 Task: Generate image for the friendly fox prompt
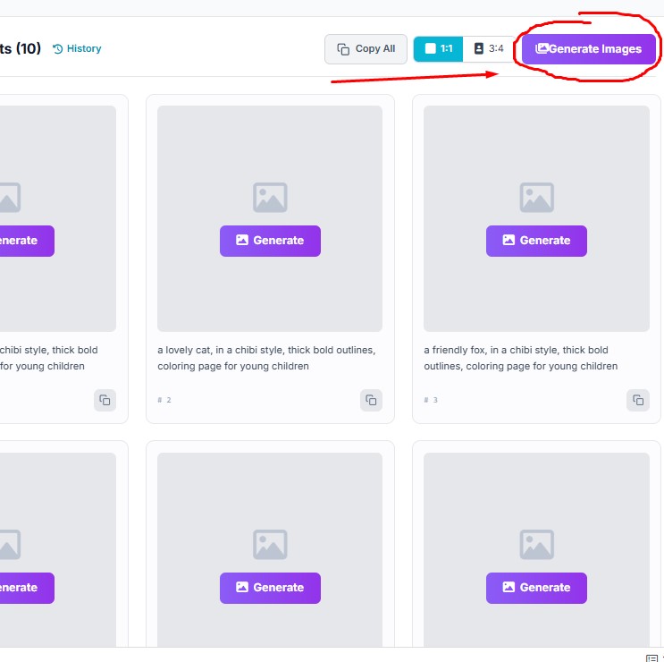click(x=536, y=241)
